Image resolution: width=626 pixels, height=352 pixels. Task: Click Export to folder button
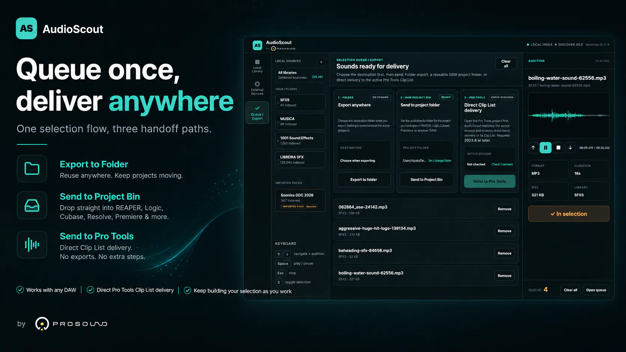tap(364, 180)
